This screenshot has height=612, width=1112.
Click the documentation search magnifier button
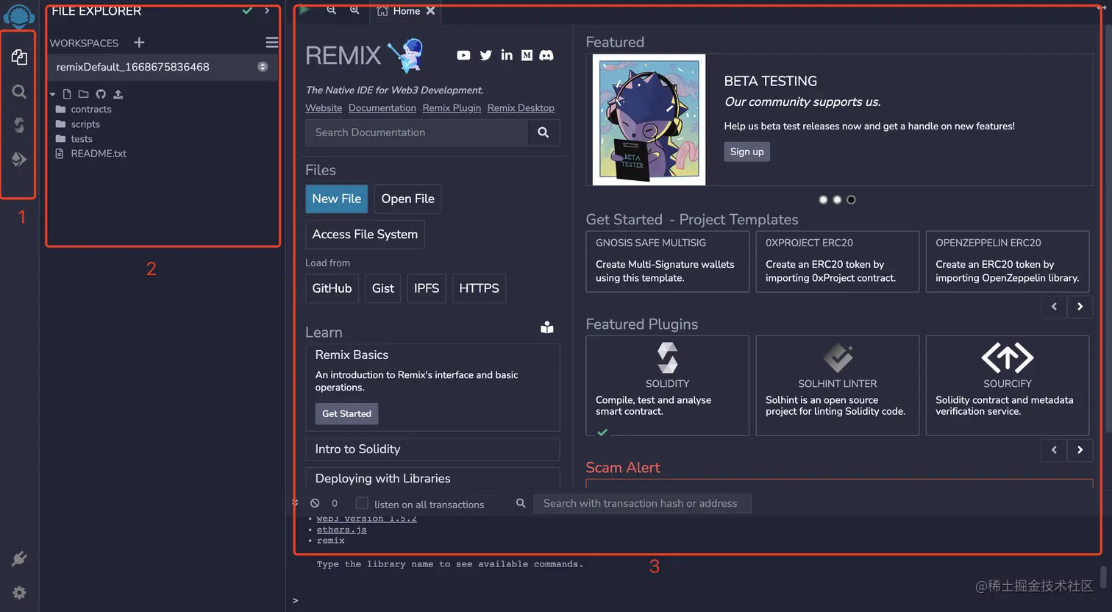pos(543,132)
